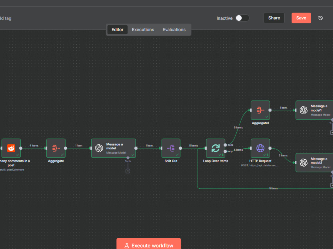The image size is (333, 249).
Task: Open the Message a model2 node
Action: coord(314,163)
